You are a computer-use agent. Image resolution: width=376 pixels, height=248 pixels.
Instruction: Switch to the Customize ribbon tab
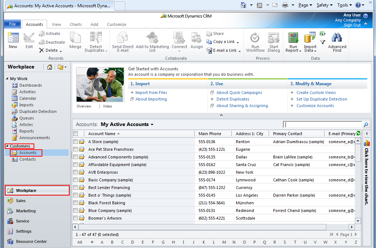pos(116,24)
